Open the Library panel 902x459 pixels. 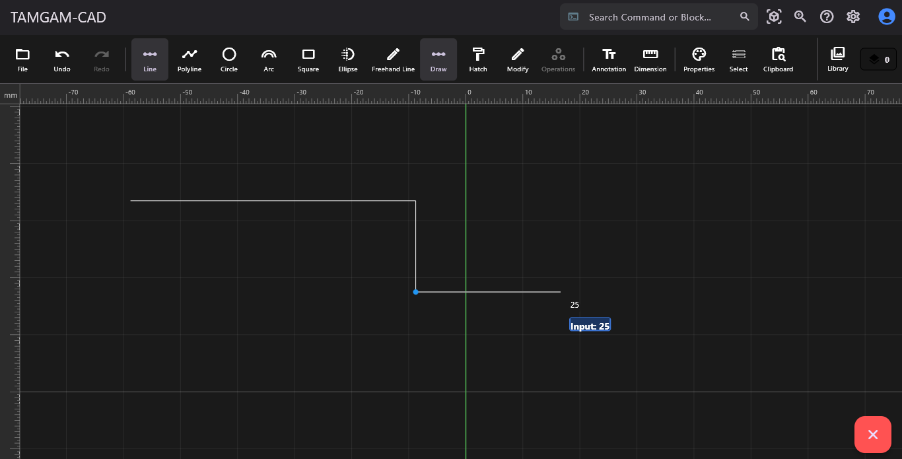pyautogui.click(x=837, y=59)
